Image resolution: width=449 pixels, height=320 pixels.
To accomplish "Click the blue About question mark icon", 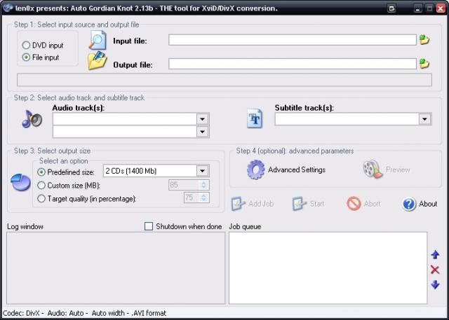I will [x=409, y=204].
